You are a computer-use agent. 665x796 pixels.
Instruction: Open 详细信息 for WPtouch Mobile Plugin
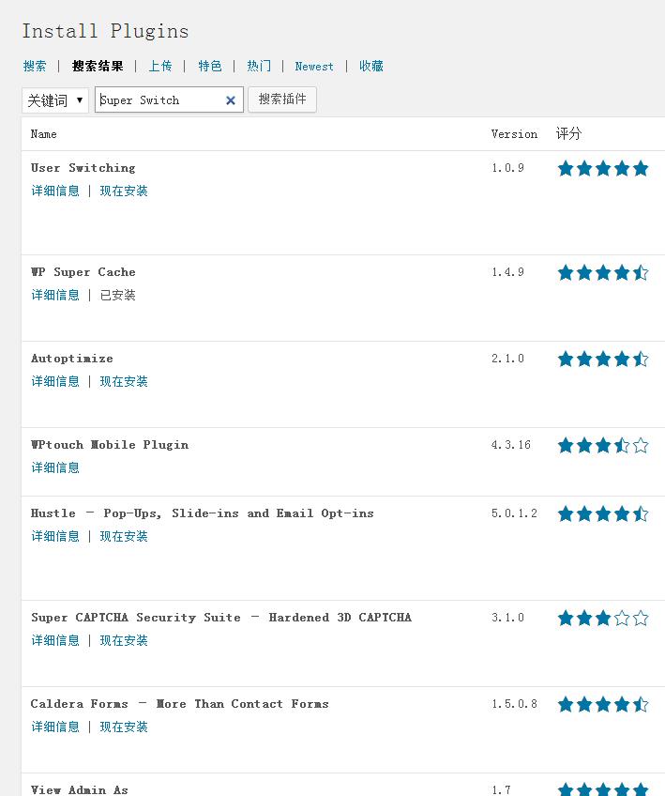click(55, 467)
